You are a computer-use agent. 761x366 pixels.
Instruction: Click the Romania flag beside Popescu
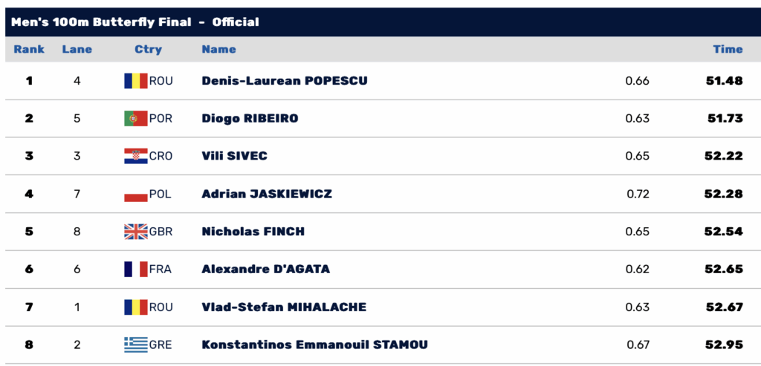(x=136, y=81)
